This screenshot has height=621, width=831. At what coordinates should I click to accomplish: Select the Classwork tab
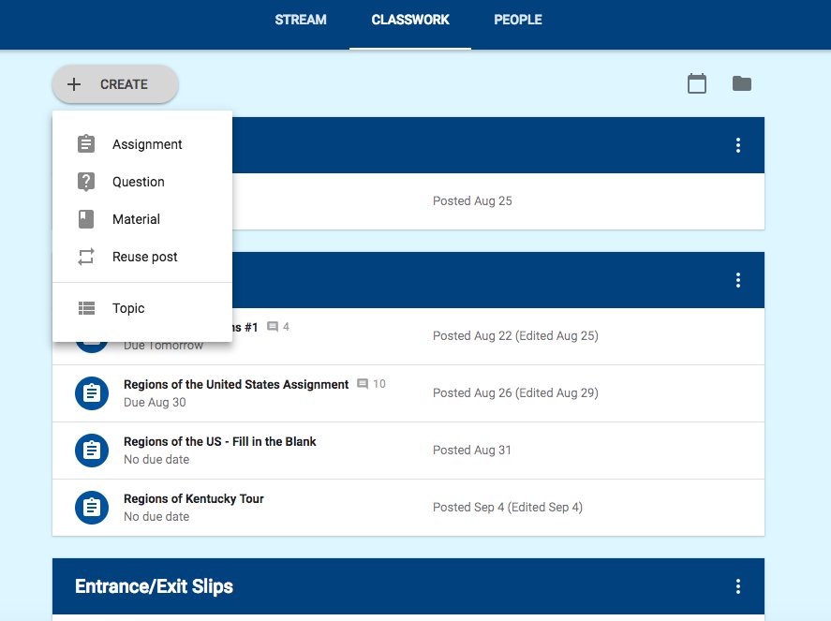(x=410, y=20)
